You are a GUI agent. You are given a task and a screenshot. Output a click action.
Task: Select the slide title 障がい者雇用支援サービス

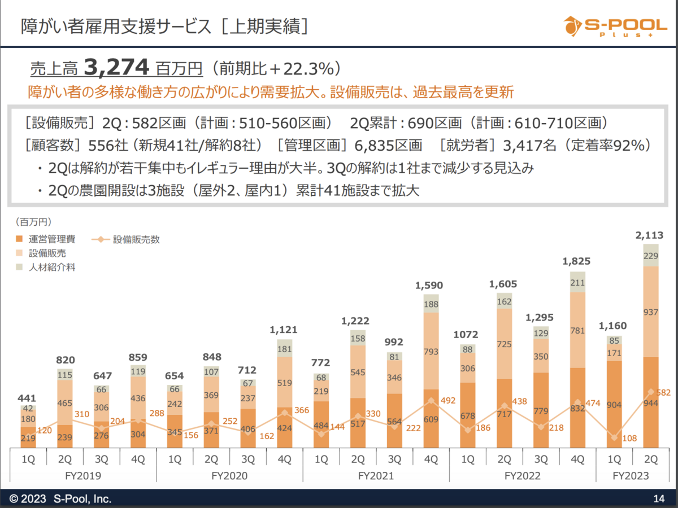click(x=118, y=27)
